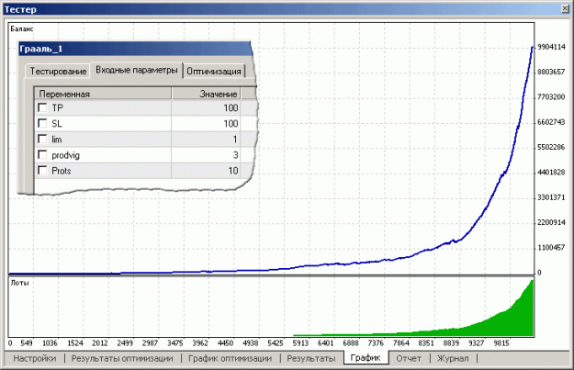This screenshot has height=370, width=574.
Task: Open the График оптимизации tab
Action: (230, 358)
